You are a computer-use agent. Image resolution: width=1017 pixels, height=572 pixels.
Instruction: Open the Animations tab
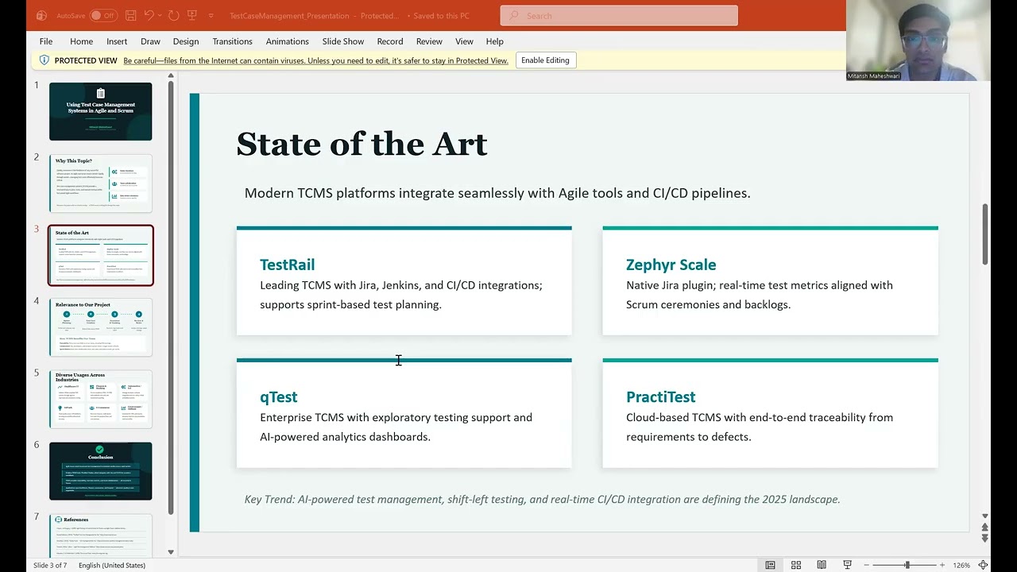tap(287, 41)
